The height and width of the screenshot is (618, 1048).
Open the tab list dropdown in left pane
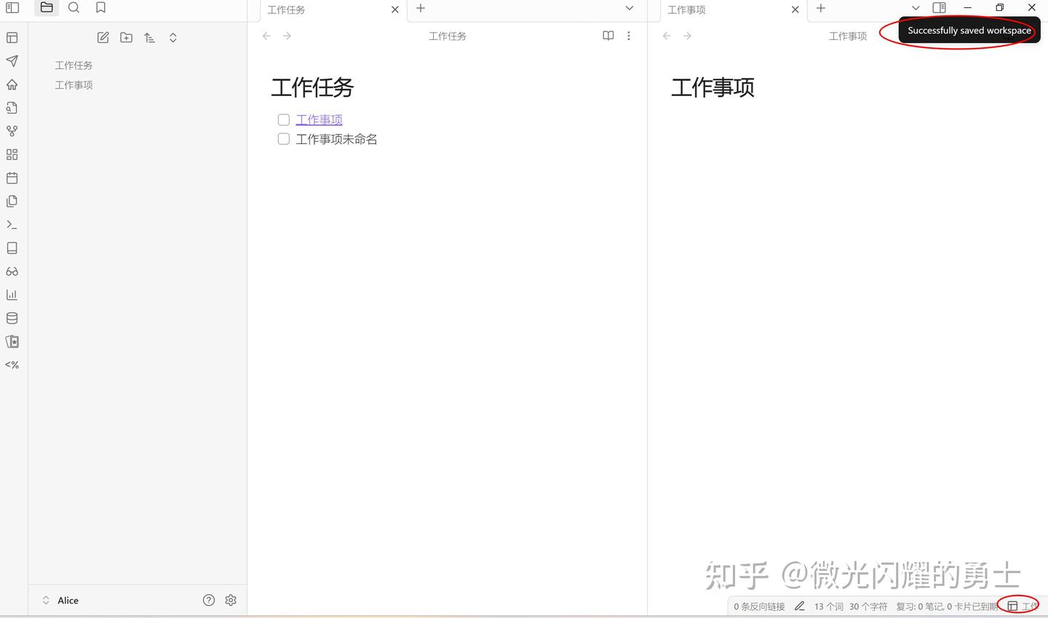(629, 9)
